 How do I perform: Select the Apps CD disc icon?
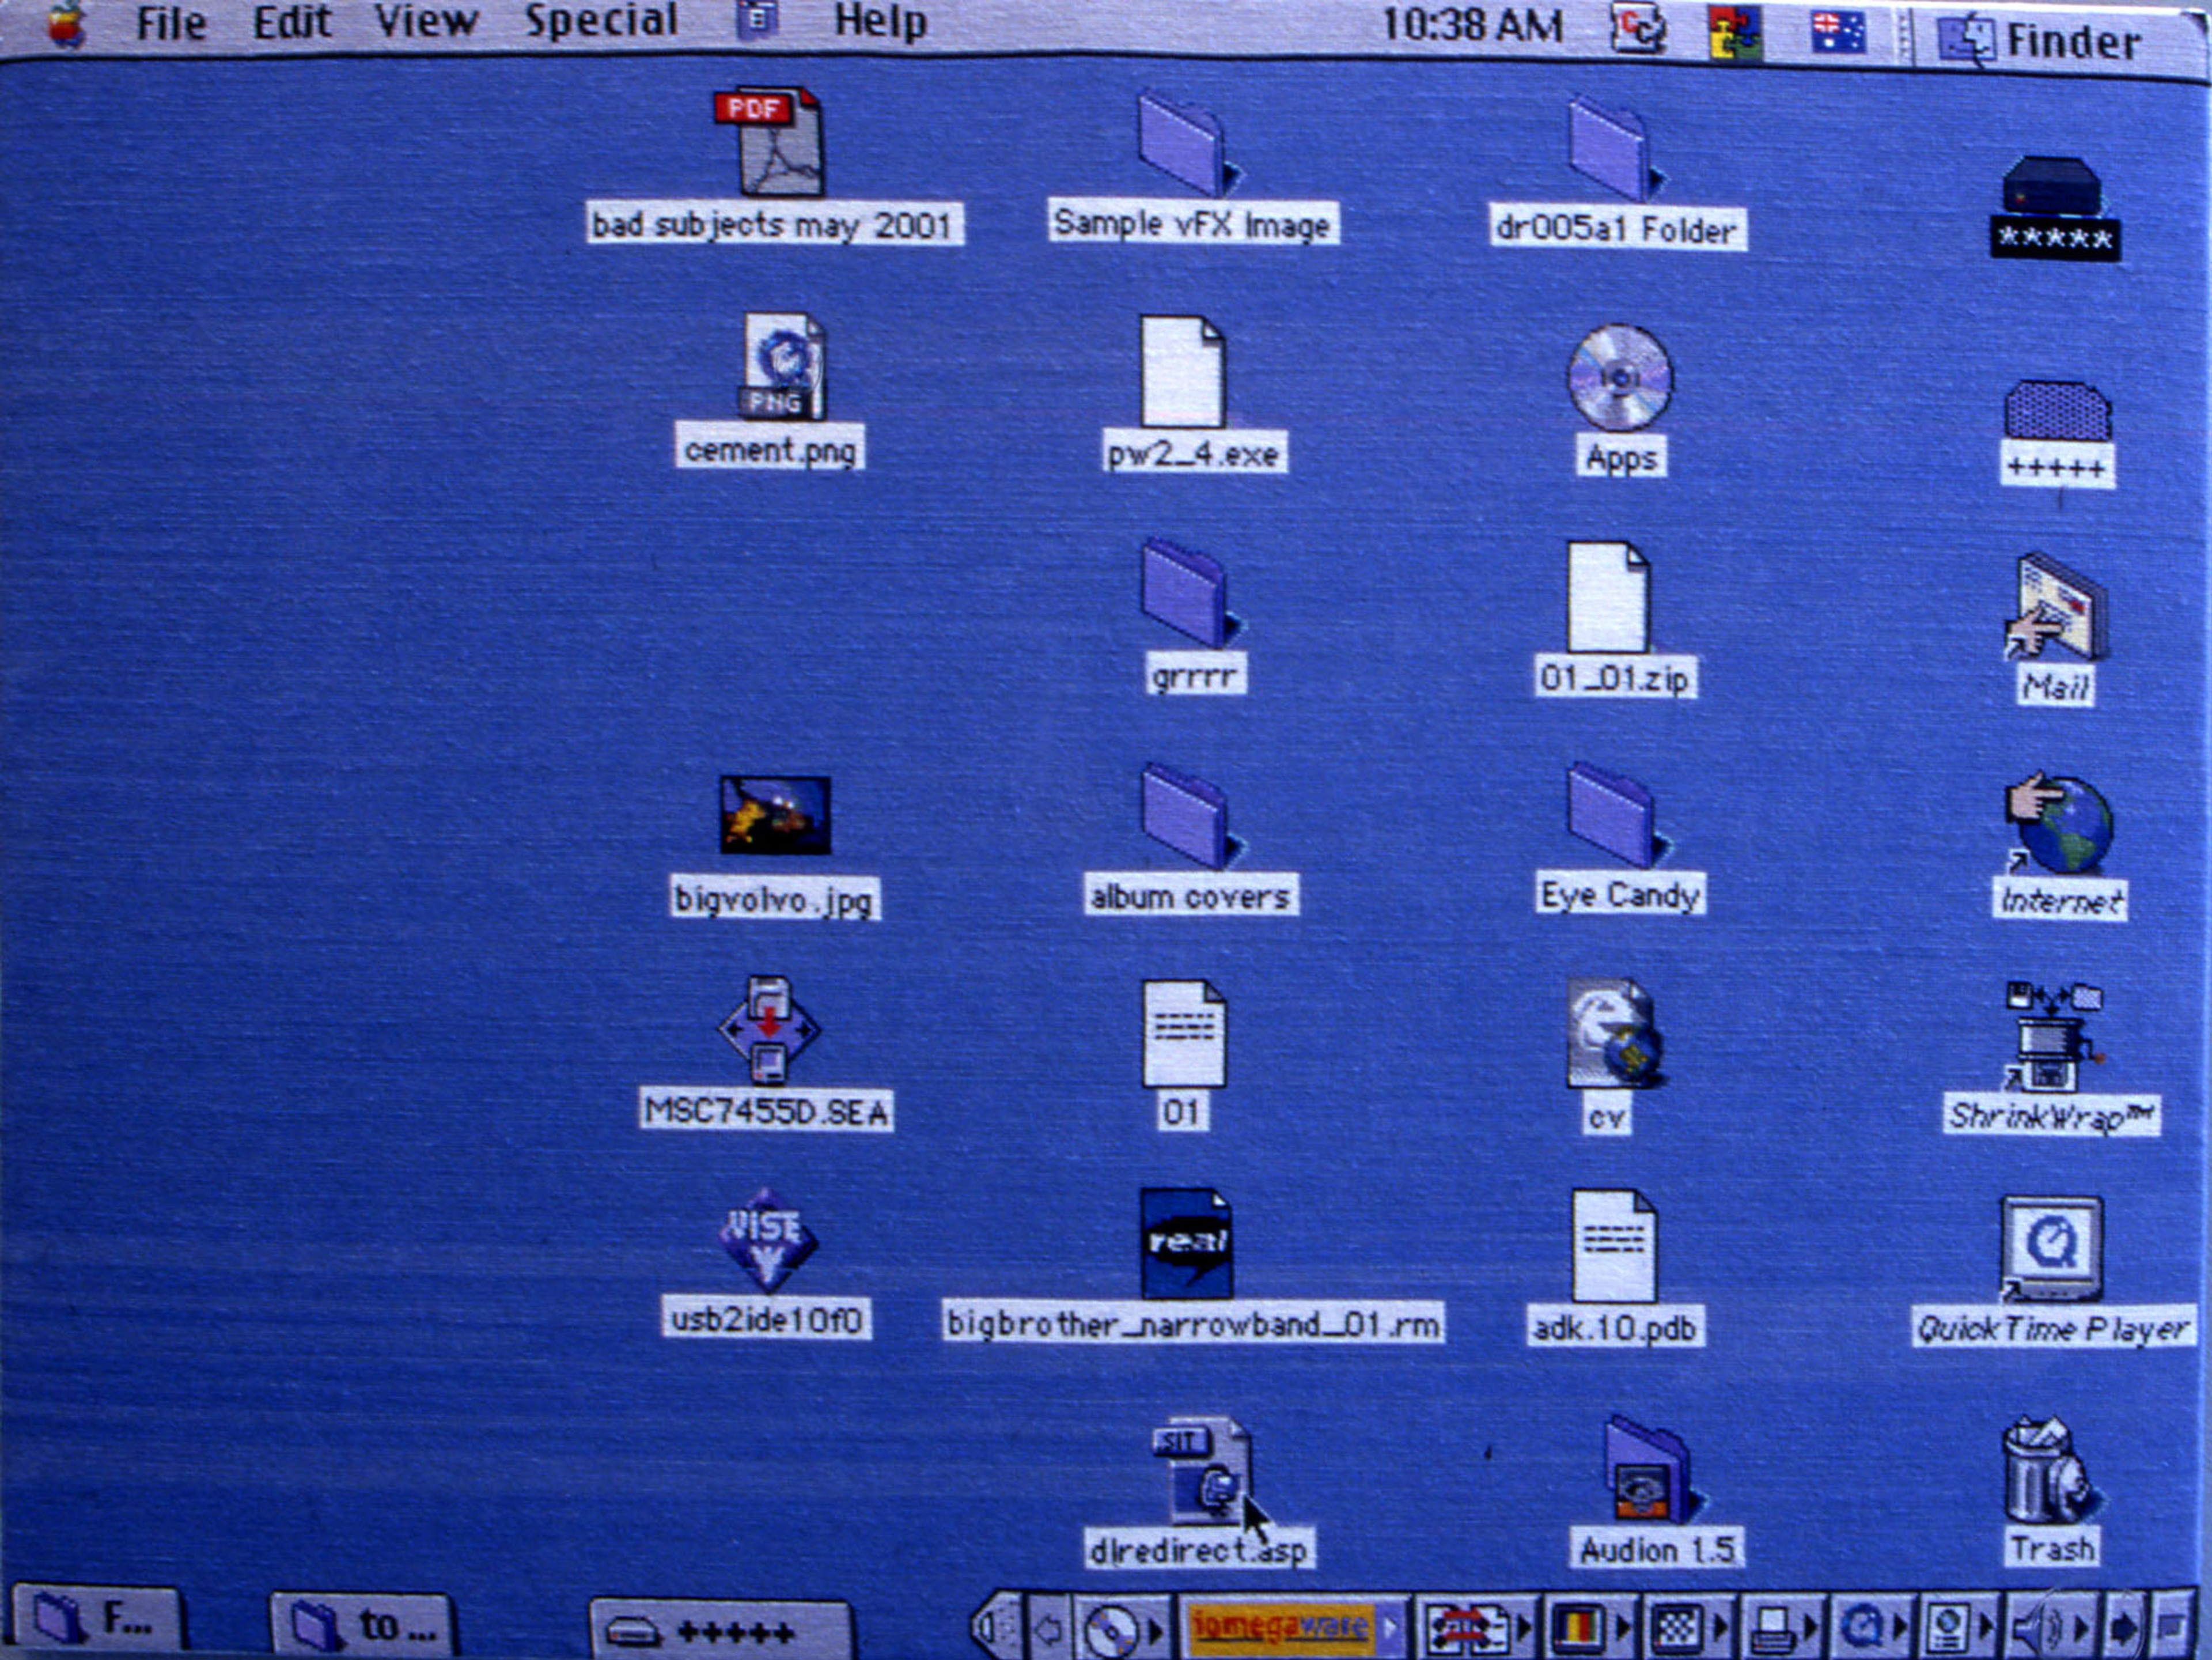click(x=1620, y=378)
